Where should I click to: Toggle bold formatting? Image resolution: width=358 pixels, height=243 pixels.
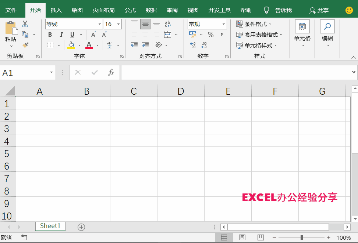coord(50,34)
